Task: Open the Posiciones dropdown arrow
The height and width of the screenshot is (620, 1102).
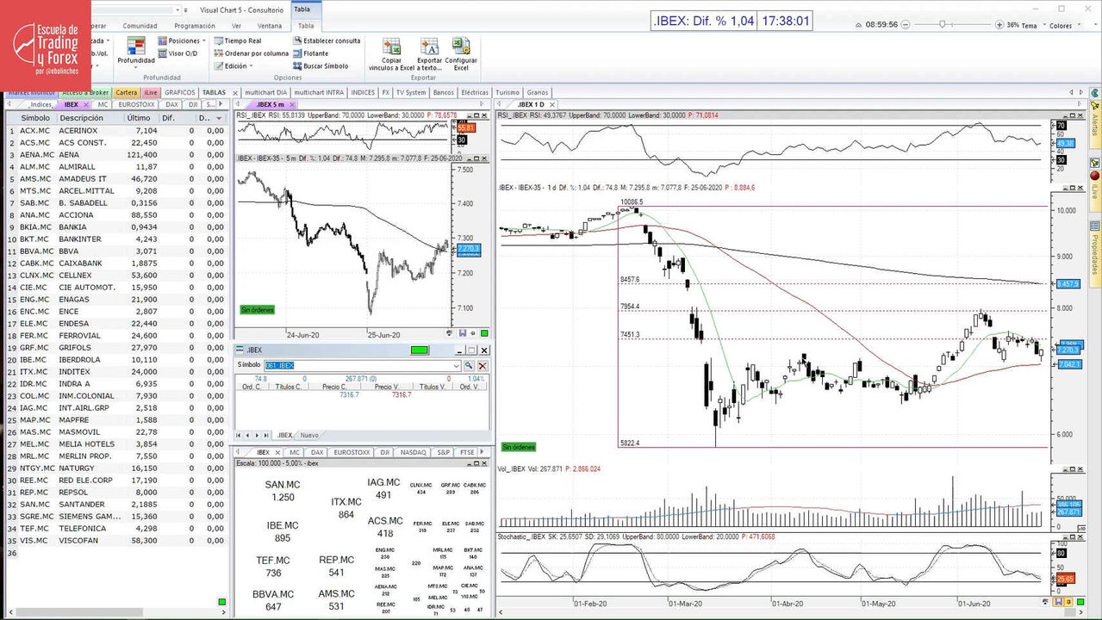Action: pyautogui.click(x=204, y=40)
